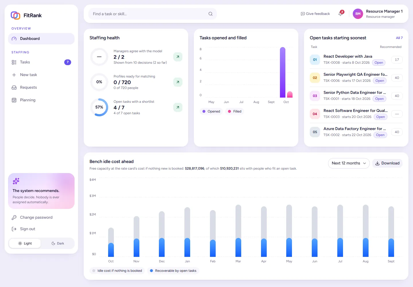Switch to Light theme
This screenshot has height=287, width=413.
(x=25, y=243)
